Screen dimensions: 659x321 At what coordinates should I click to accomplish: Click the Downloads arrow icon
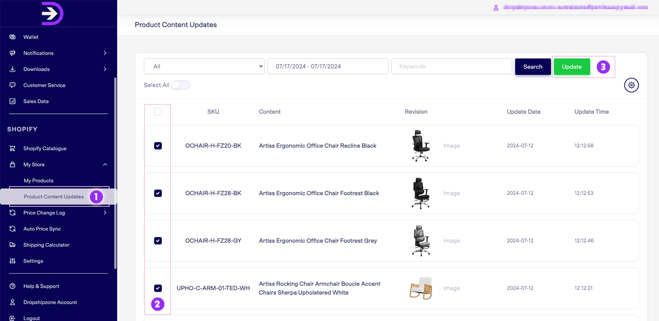tap(12, 69)
